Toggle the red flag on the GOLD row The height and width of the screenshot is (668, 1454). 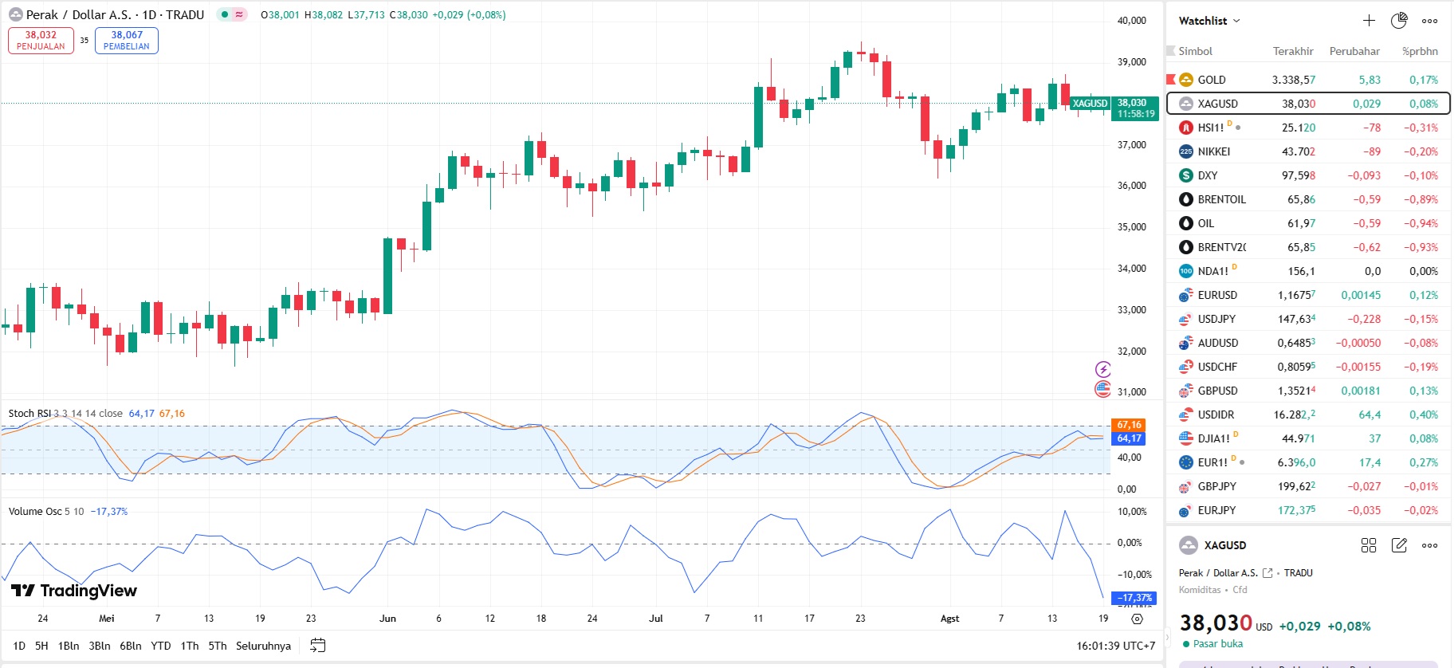1171,80
